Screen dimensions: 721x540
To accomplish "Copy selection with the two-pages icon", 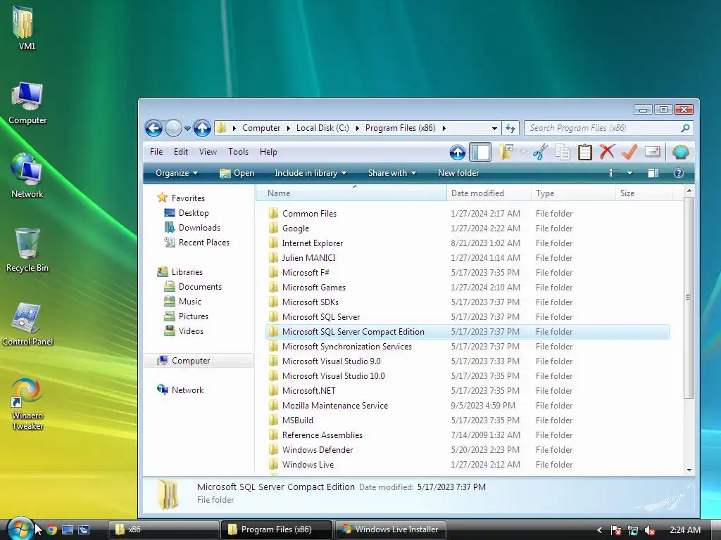I will coord(563,152).
